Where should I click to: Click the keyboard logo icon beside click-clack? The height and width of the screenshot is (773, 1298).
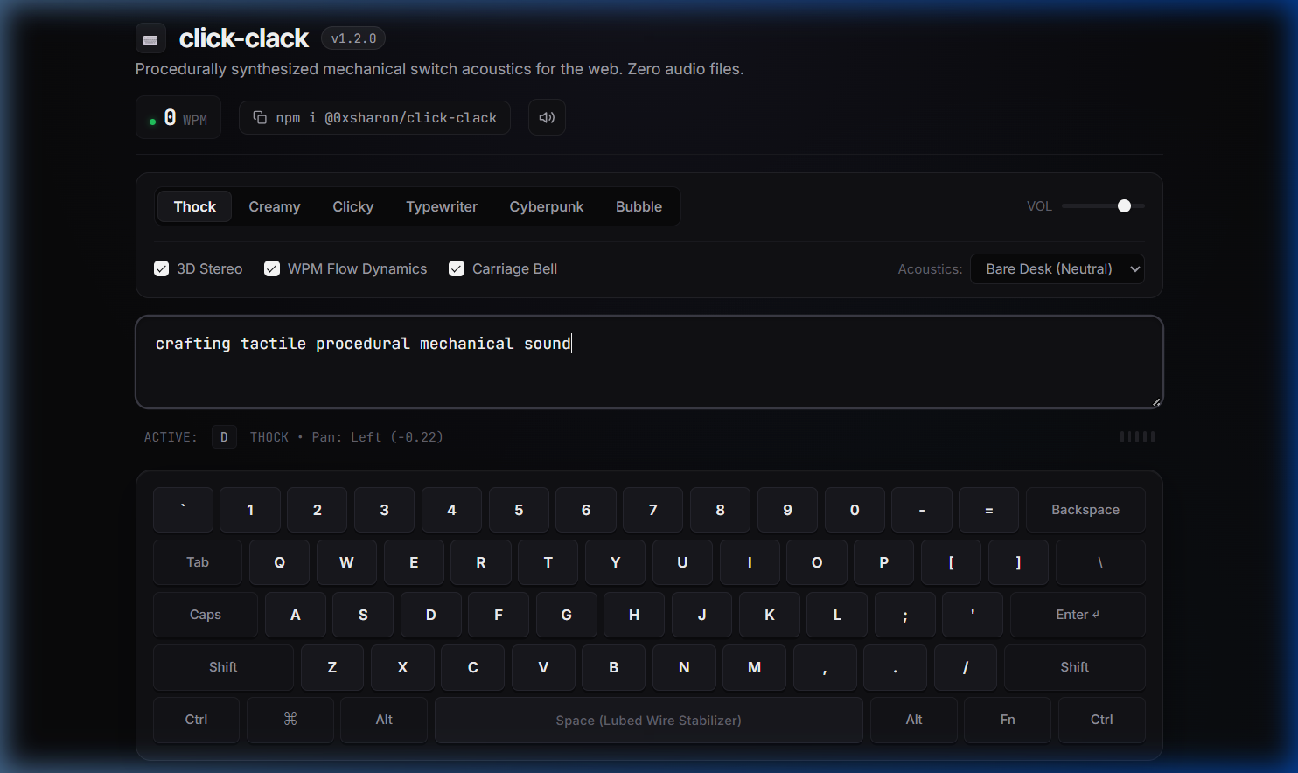pos(150,38)
